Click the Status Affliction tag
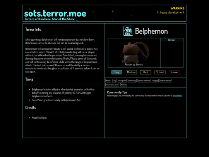 144,81
